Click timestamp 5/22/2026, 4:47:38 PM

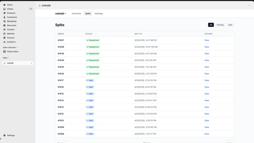145,40
